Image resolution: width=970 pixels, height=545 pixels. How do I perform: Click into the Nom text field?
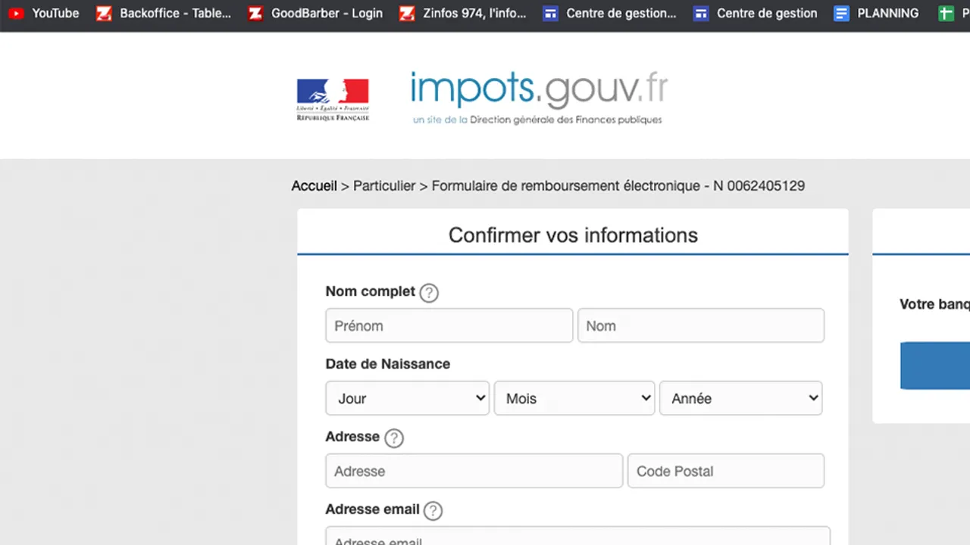click(x=701, y=325)
